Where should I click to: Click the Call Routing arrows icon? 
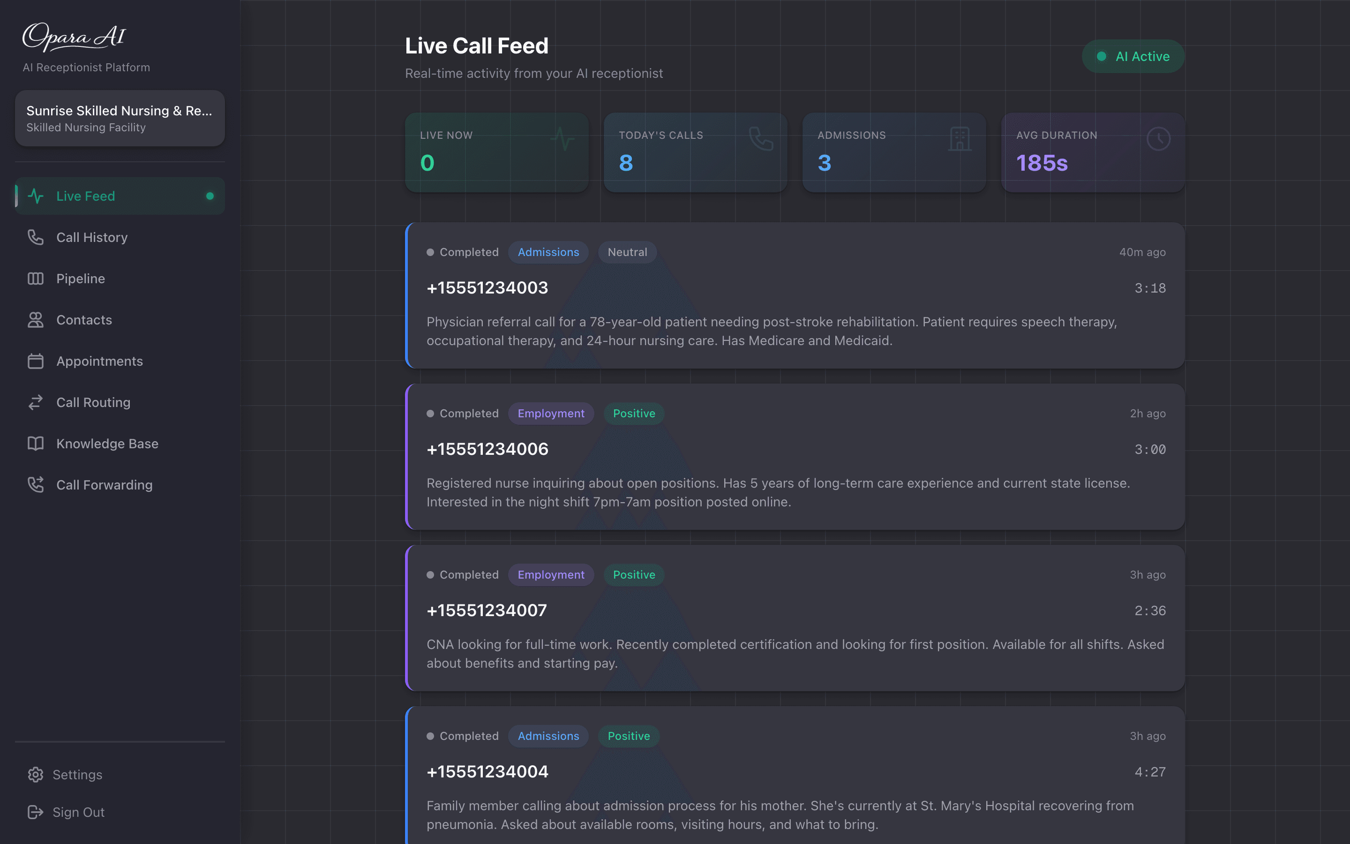pyautogui.click(x=36, y=402)
